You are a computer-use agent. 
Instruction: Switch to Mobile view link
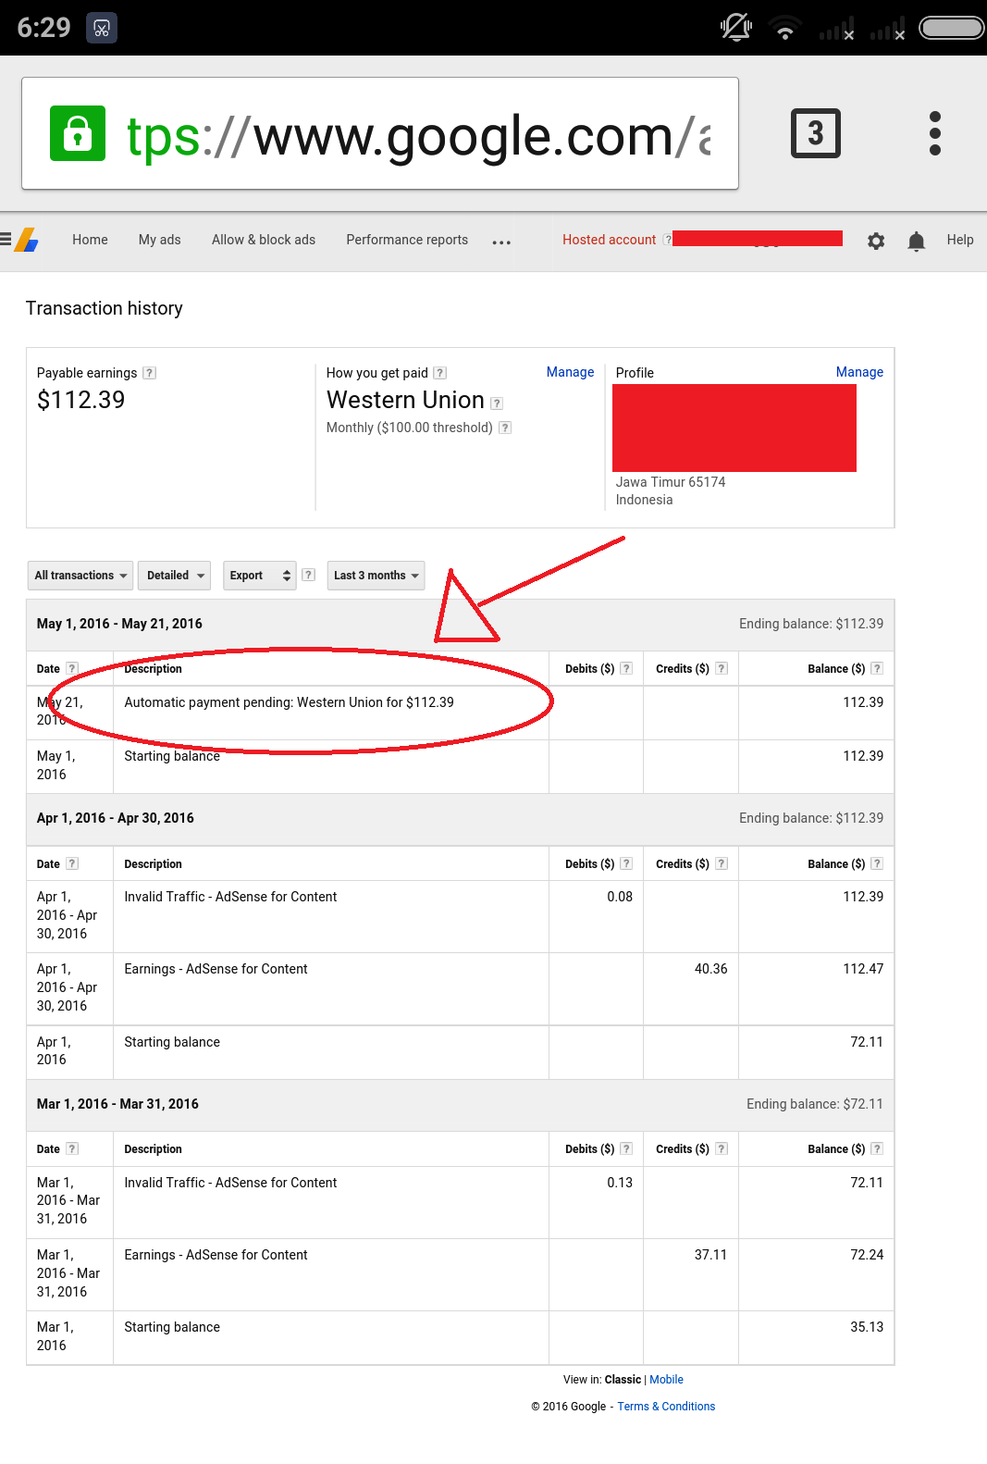(666, 1380)
